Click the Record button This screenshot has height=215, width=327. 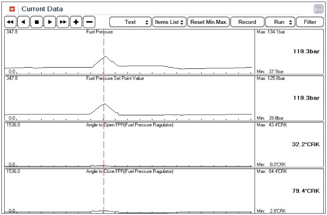[x=247, y=22]
